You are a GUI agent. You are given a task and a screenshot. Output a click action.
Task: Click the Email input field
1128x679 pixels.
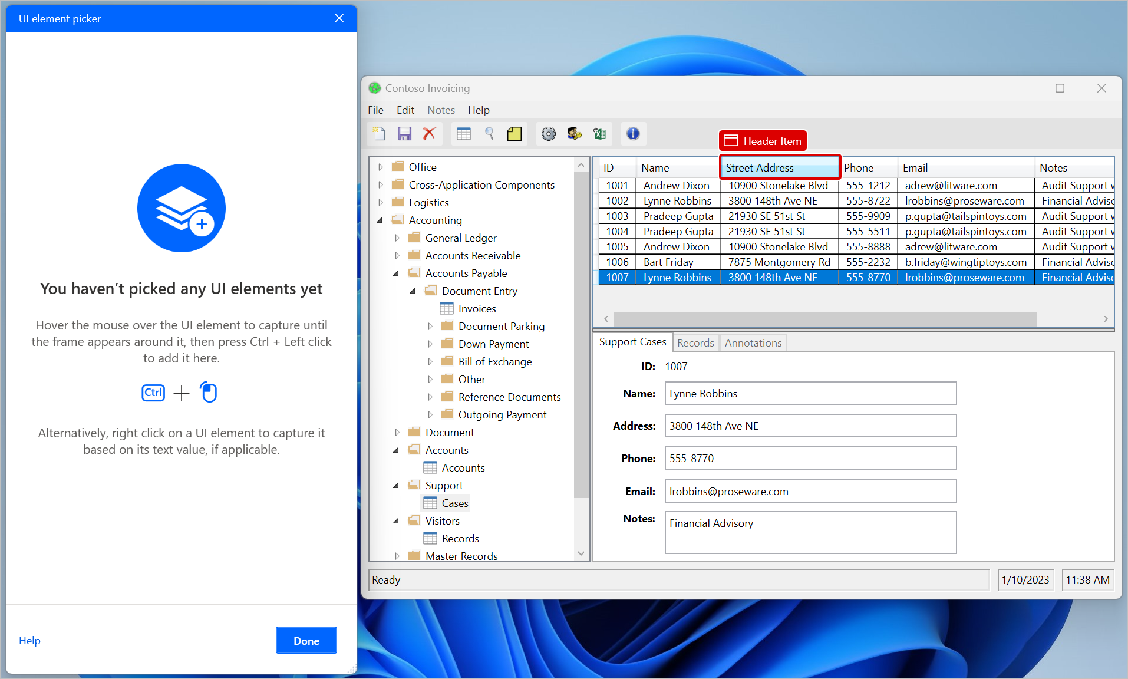pyautogui.click(x=810, y=491)
